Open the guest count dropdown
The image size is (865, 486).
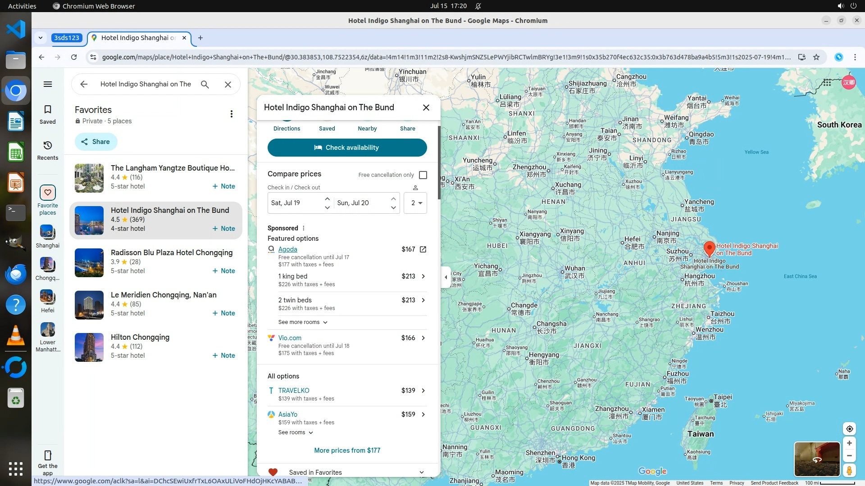click(x=415, y=203)
